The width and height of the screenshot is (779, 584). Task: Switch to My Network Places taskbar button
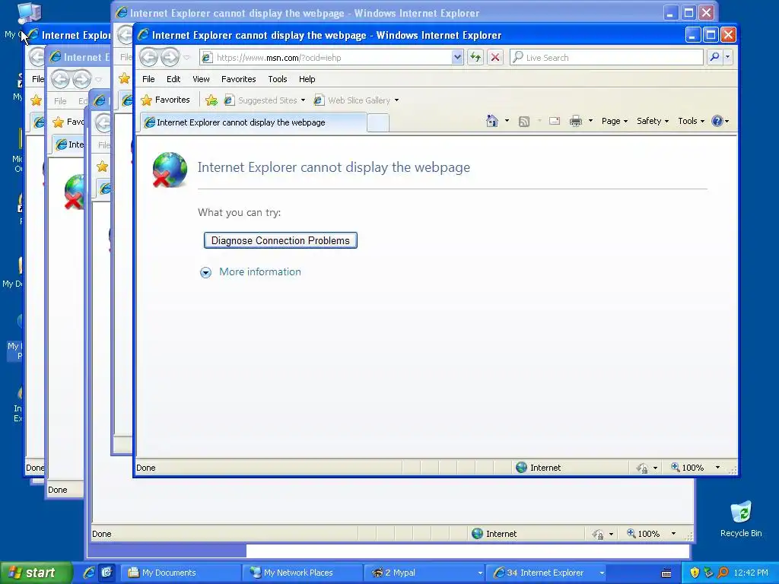(x=303, y=573)
